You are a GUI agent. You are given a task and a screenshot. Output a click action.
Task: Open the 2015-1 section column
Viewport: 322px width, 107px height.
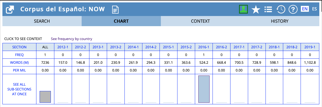pos(169,47)
